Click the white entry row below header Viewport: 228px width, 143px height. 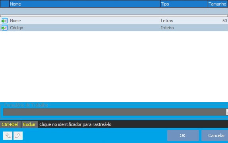pos(114,16)
